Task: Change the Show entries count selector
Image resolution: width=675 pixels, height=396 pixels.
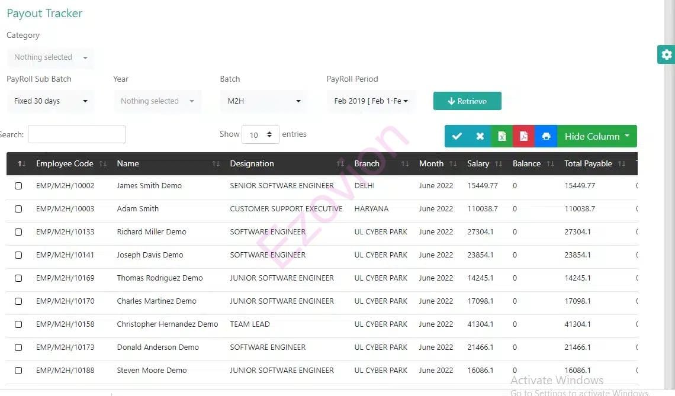Action: (261, 135)
